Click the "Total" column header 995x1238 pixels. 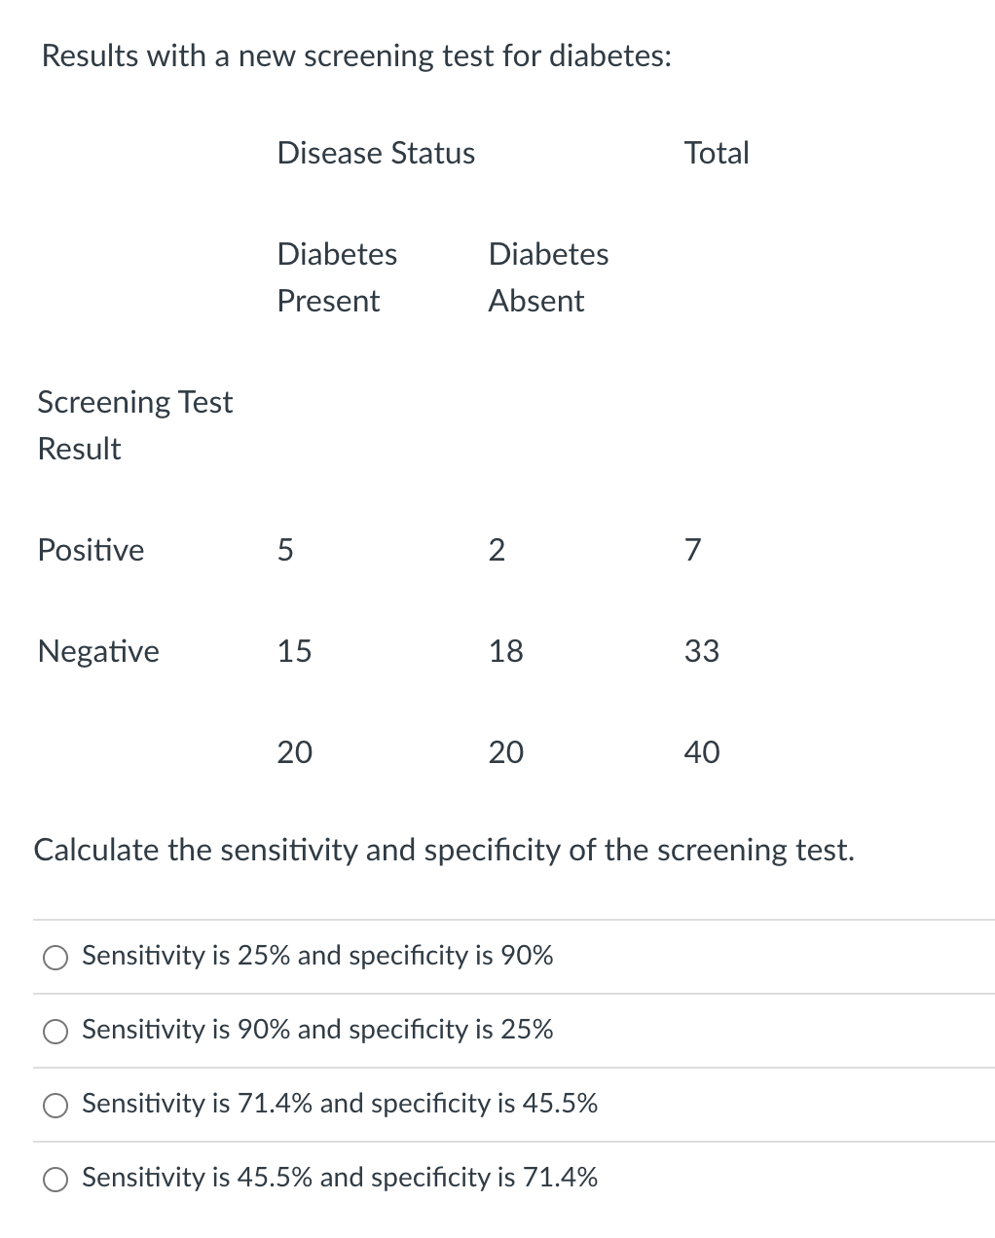(717, 154)
